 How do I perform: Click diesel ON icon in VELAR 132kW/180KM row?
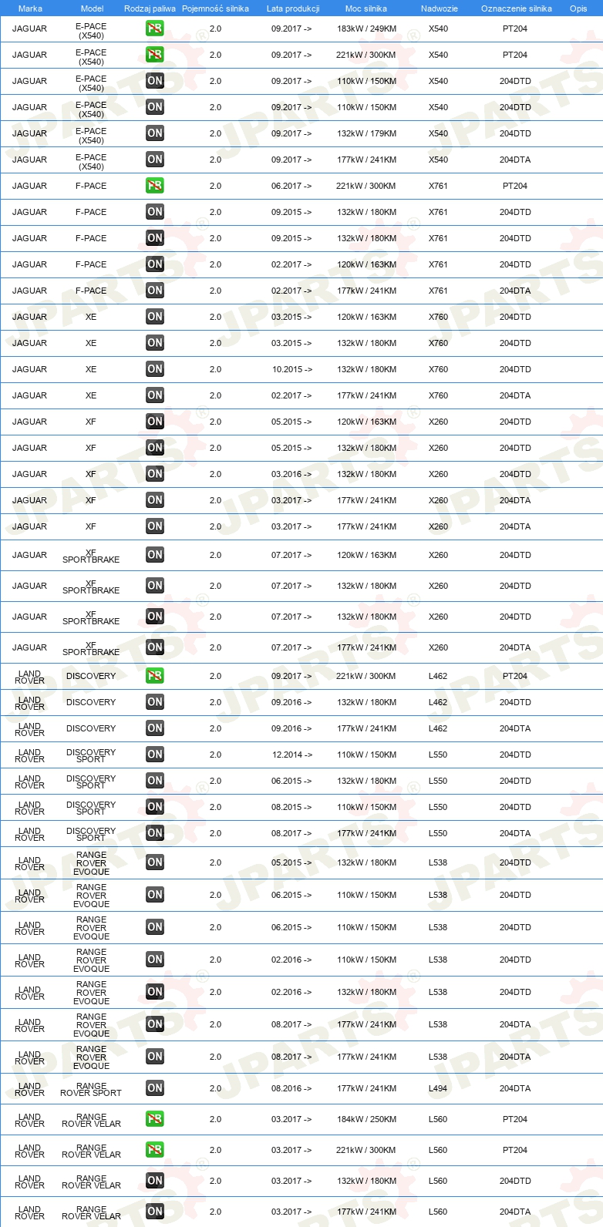click(155, 1181)
